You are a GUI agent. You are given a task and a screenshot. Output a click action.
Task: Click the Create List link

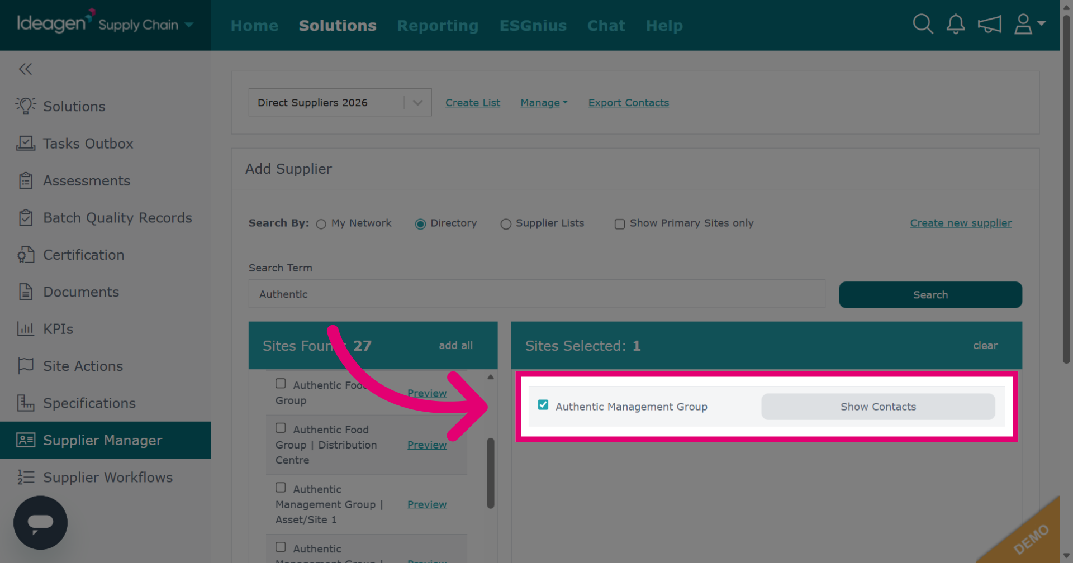pyautogui.click(x=473, y=103)
